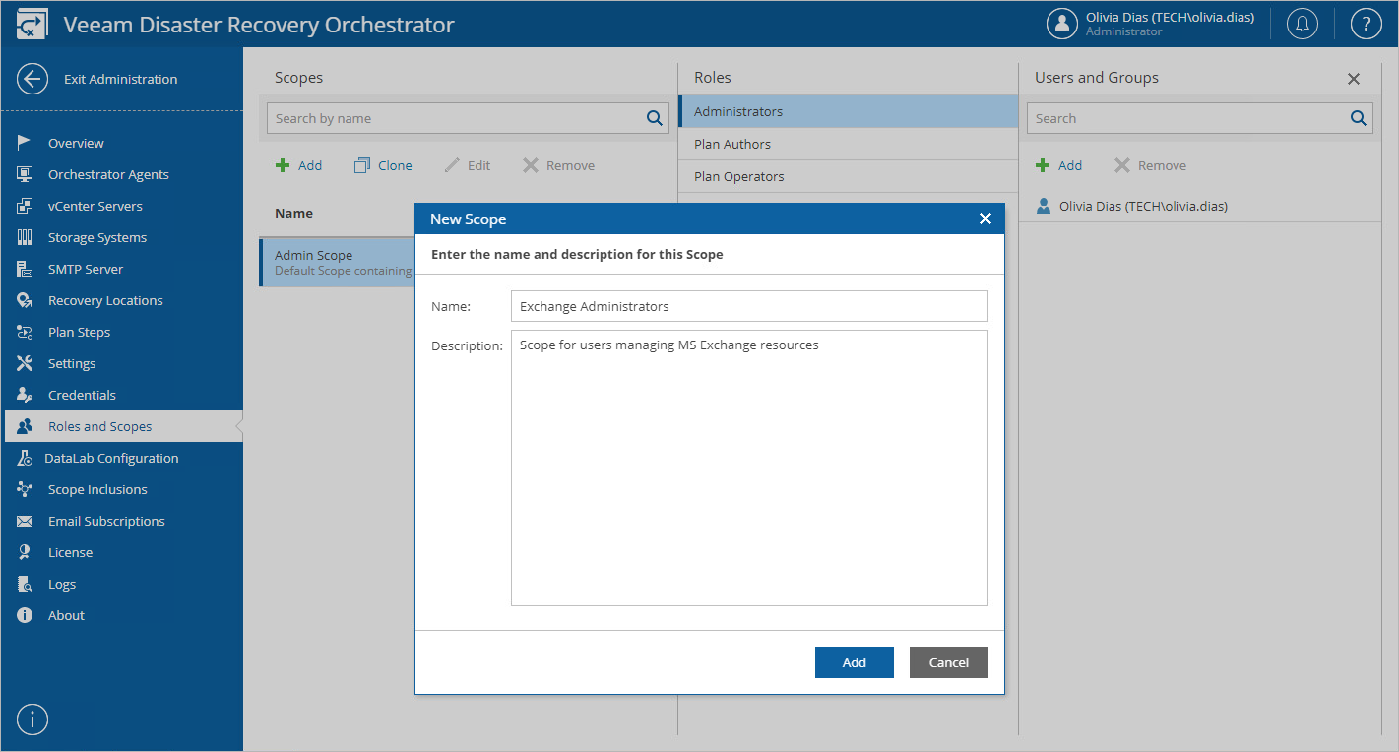This screenshot has width=1399, height=752.
Task: Add a new scope in Scopes toolbar
Action: [x=298, y=165]
